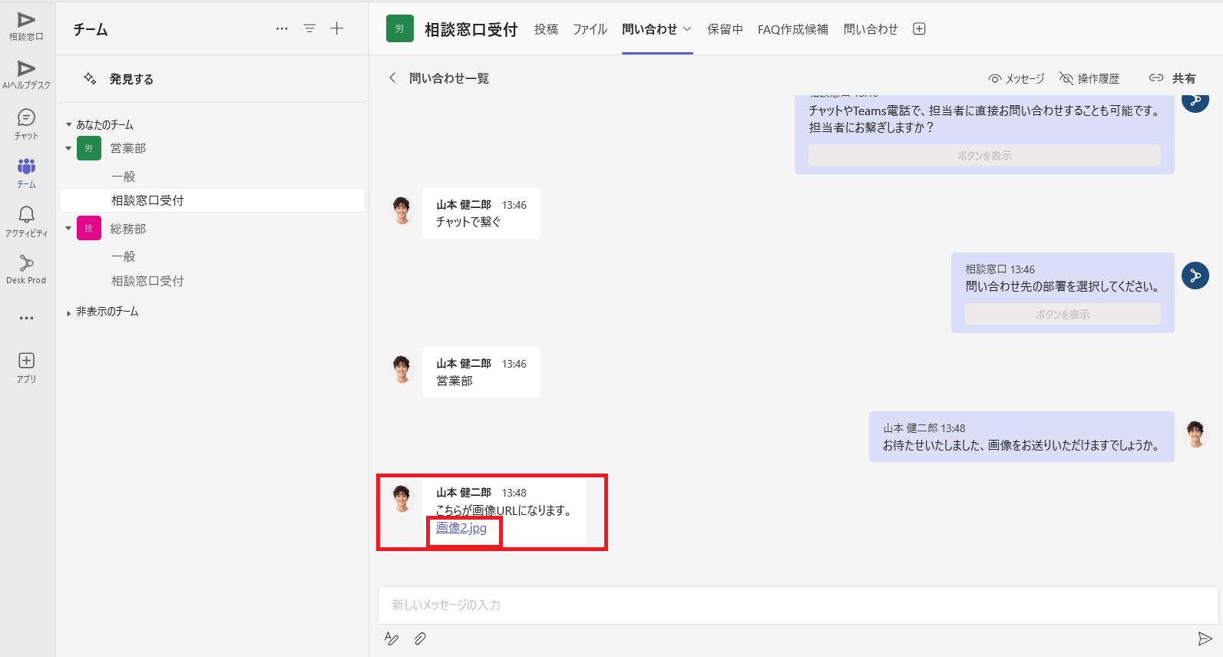This screenshot has height=657, width=1223.
Task: Click the 共有 link icon
Action: pos(1156,78)
